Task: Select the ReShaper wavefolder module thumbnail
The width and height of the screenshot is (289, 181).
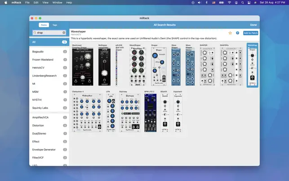Action: [104, 67]
